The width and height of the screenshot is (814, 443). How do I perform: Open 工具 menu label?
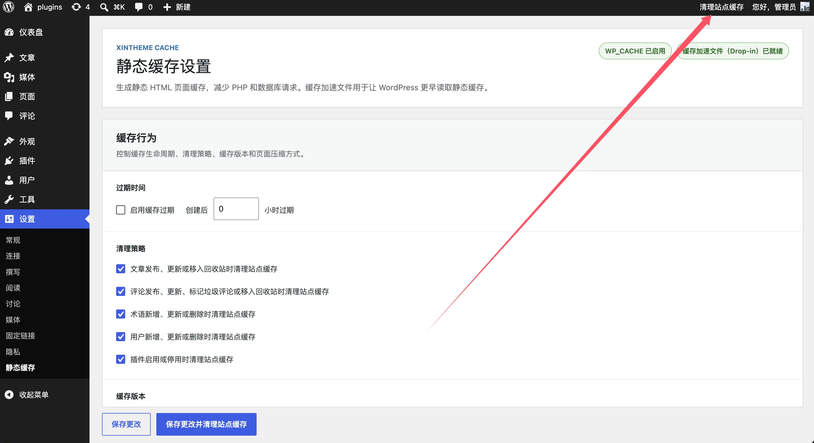click(x=27, y=199)
